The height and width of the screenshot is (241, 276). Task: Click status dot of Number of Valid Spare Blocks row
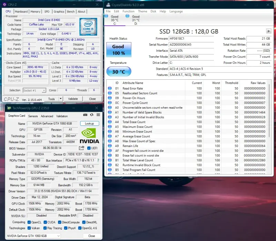coord(110,112)
